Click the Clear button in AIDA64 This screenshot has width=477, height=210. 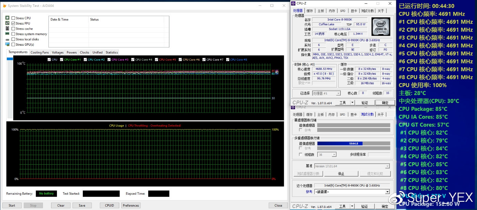(61, 206)
